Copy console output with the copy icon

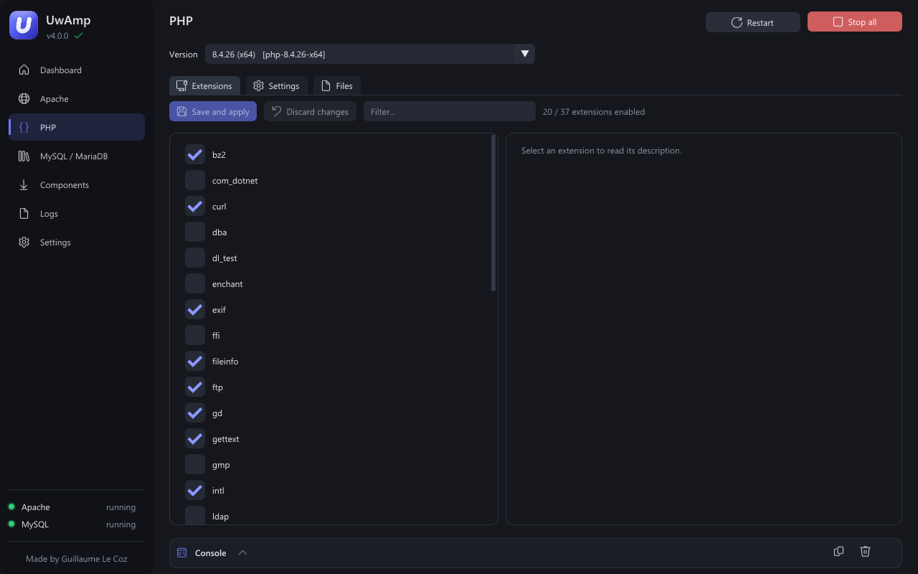point(838,551)
